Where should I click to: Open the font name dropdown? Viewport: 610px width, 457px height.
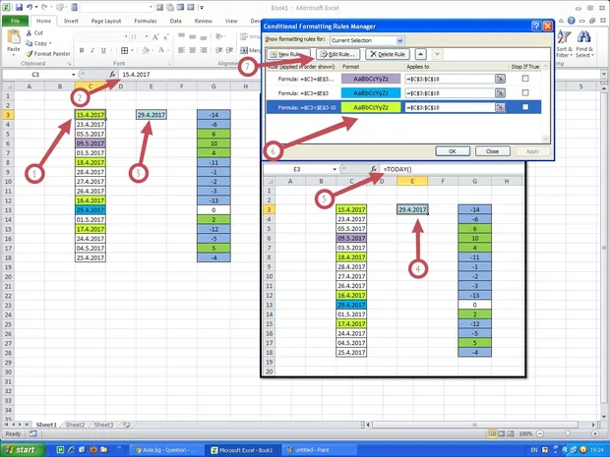point(126,37)
